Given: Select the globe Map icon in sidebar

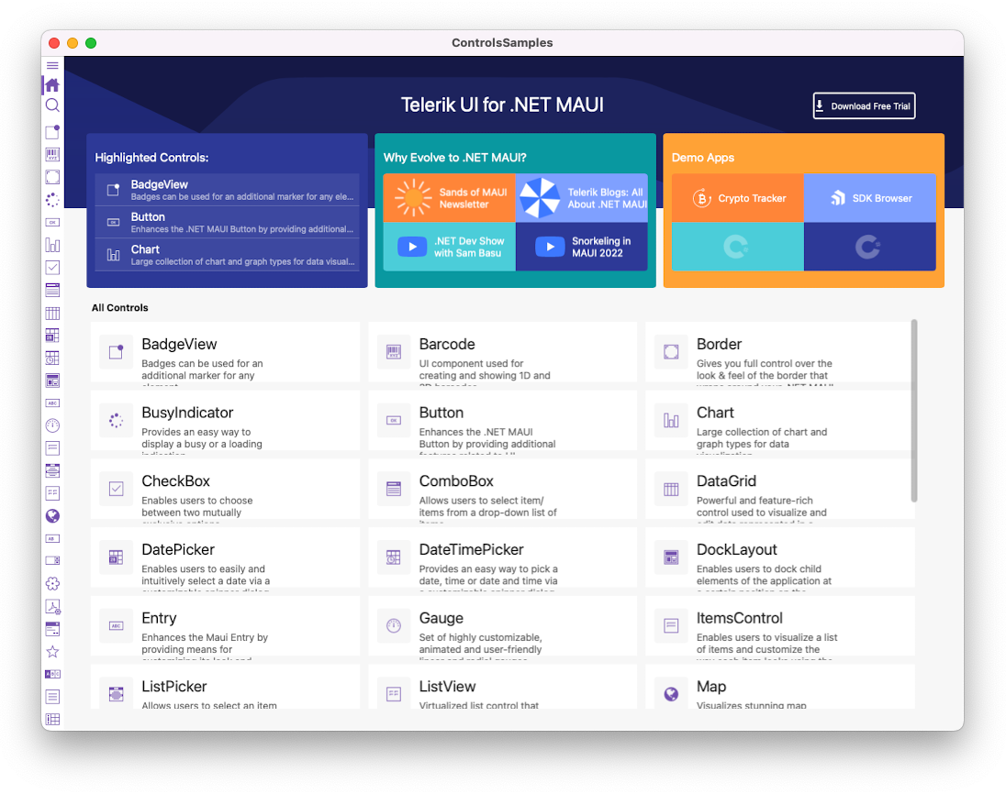Looking at the screenshot, I should pos(52,516).
